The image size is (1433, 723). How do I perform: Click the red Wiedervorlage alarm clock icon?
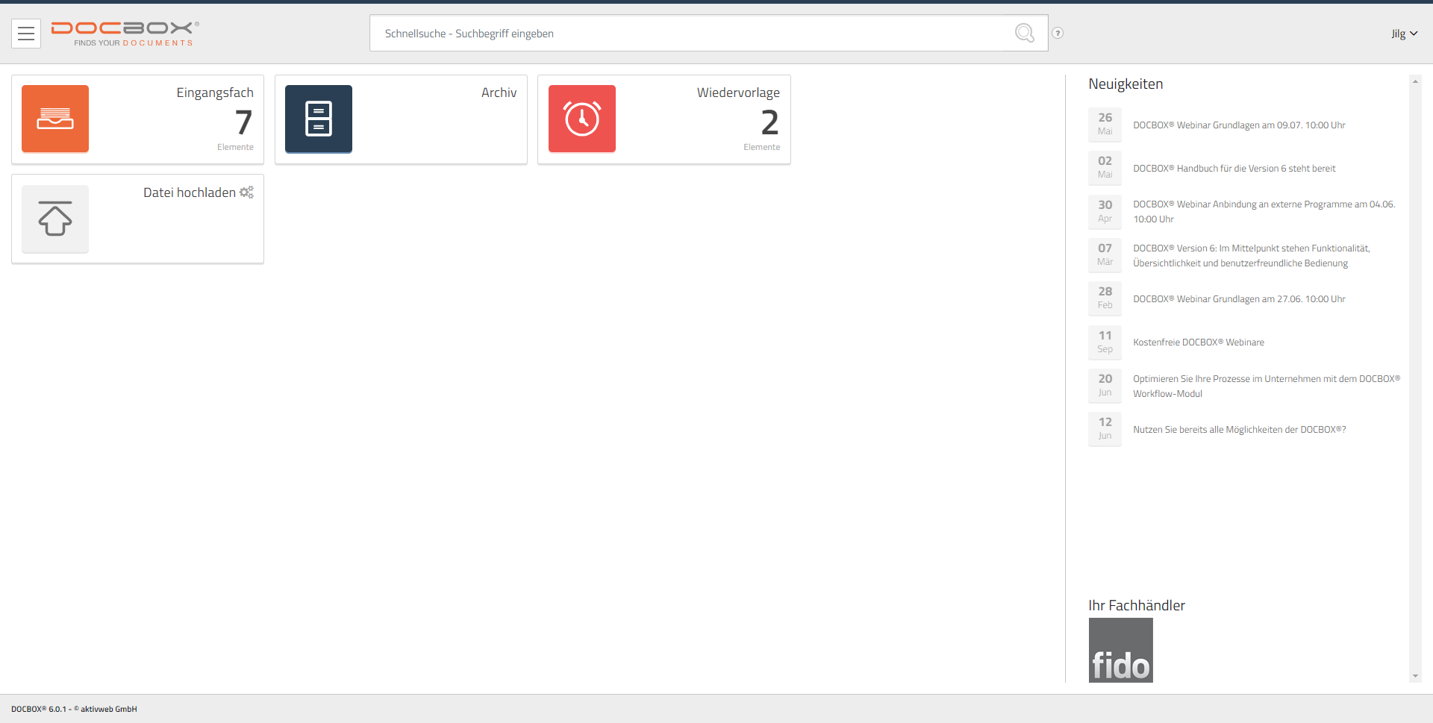point(582,119)
